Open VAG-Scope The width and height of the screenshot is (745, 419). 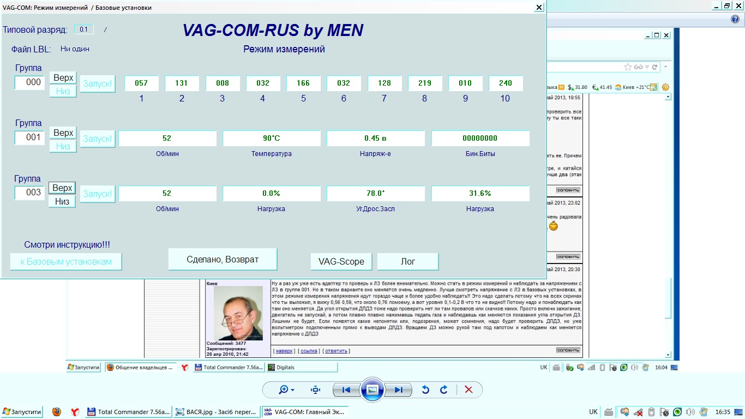click(341, 261)
